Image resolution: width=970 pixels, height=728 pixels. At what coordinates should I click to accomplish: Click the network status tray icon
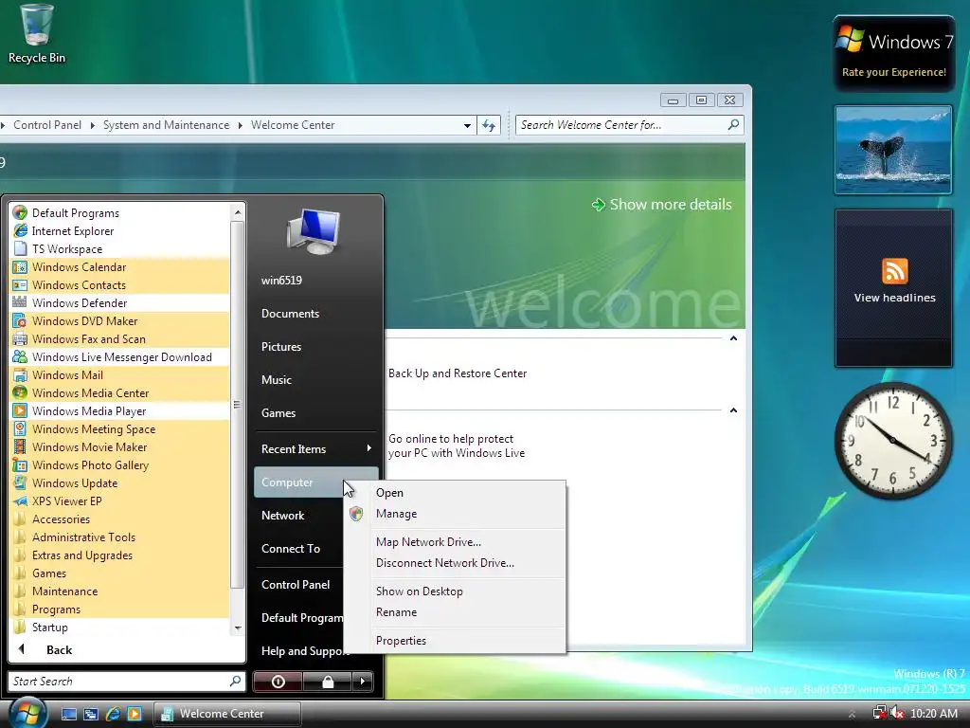click(x=879, y=713)
